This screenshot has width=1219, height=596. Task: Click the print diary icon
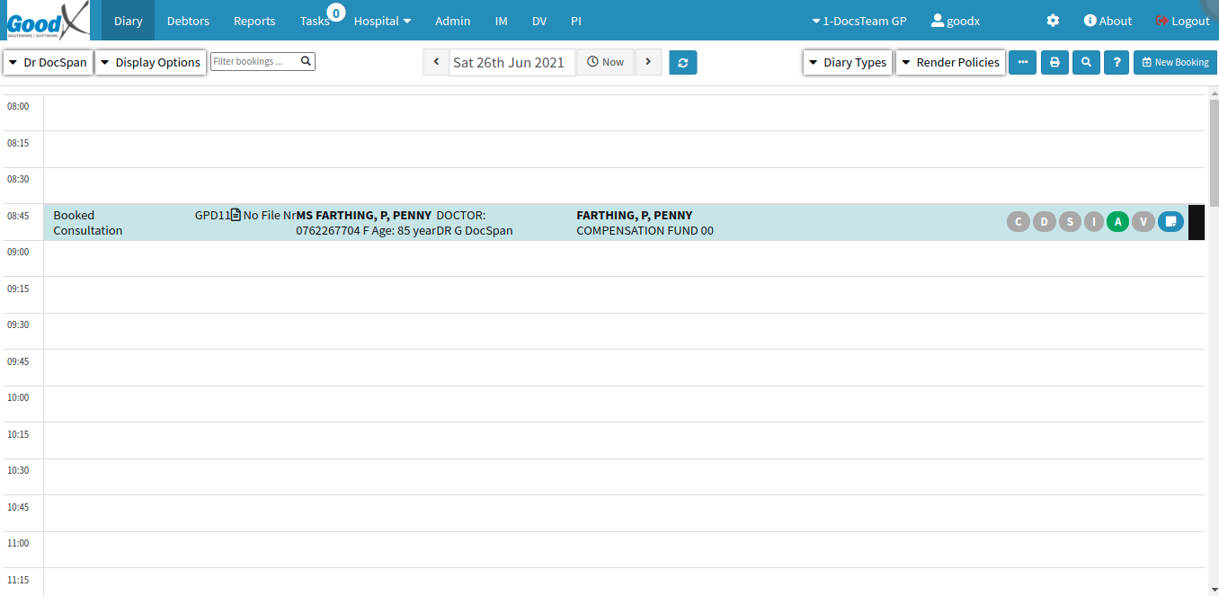(1054, 62)
